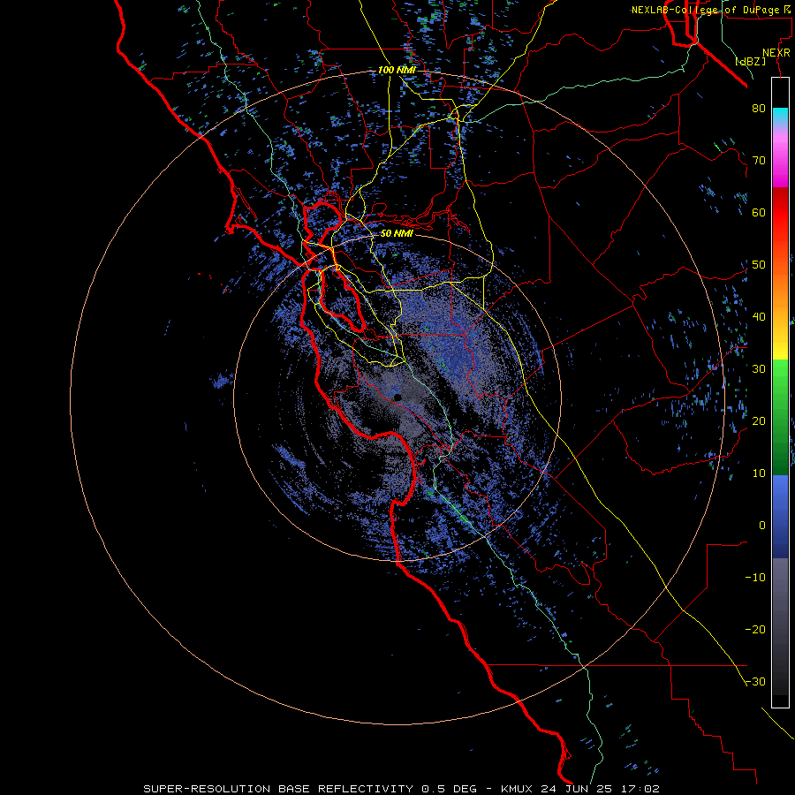Click the 70 value on the dBZ scale
Viewport: 795px width, 795px height.
[x=759, y=160]
